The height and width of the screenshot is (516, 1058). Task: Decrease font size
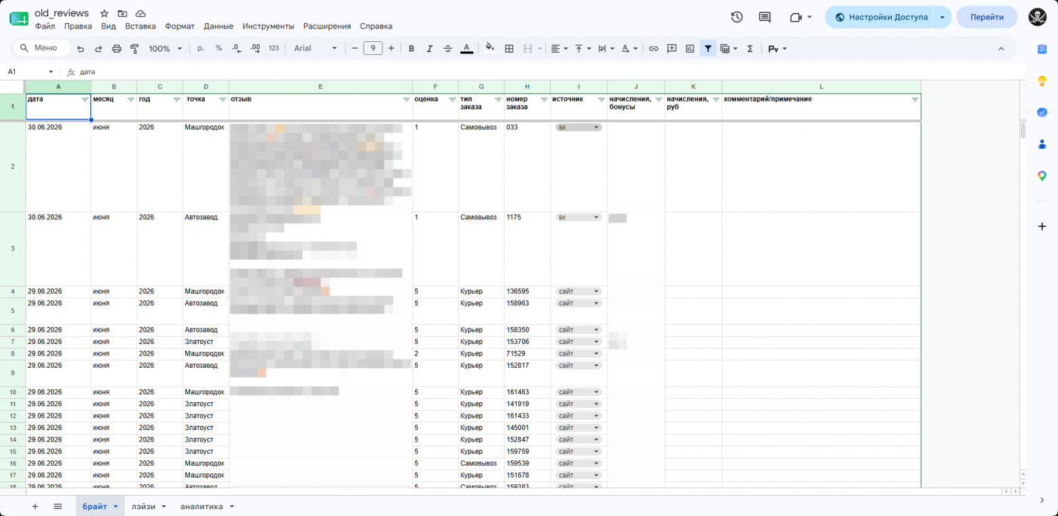pyautogui.click(x=354, y=49)
